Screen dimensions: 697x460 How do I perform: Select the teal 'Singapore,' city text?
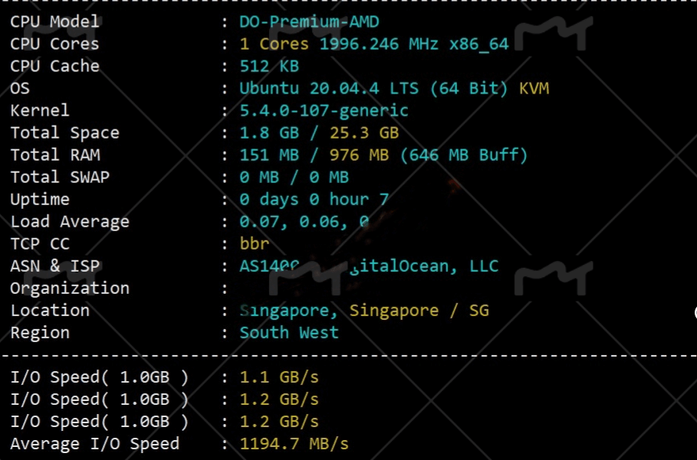[x=289, y=311]
